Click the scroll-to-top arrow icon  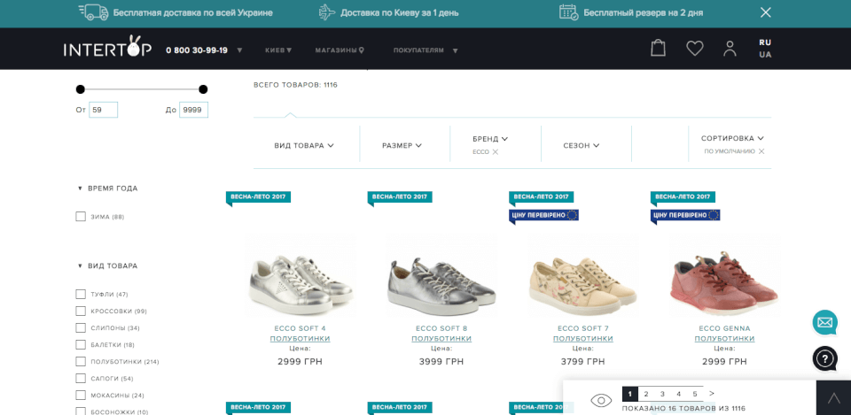[833, 398]
